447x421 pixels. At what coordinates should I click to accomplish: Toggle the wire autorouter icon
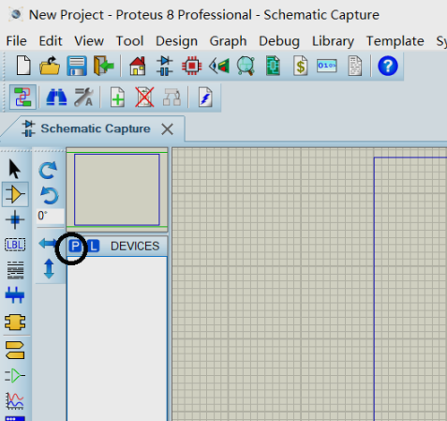(22, 98)
